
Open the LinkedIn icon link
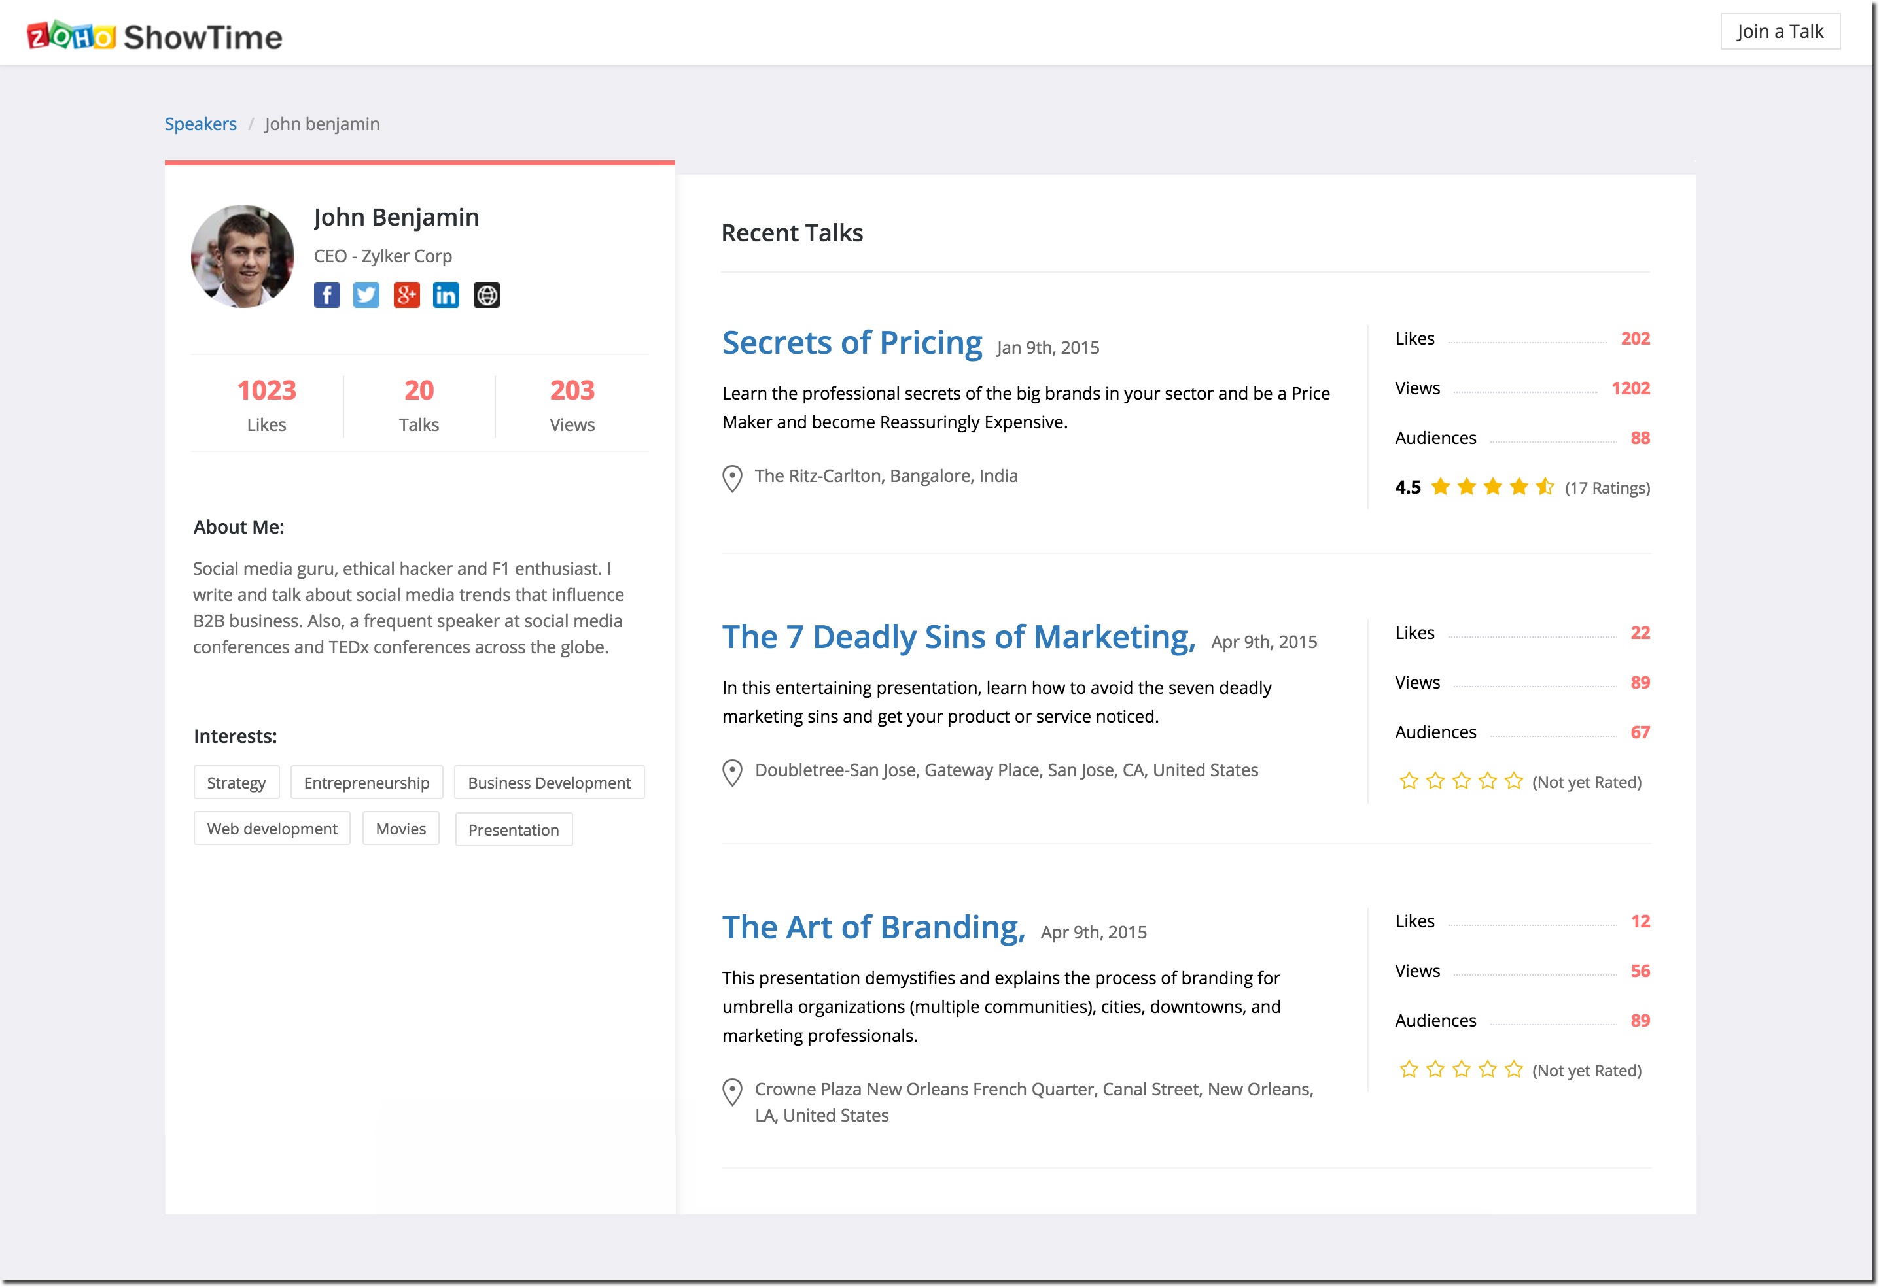click(x=446, y=295)
